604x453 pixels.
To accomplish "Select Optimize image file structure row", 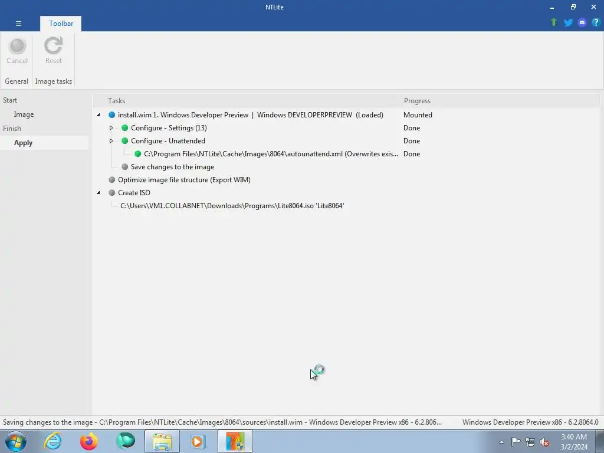I will click(x=184, y=180).
